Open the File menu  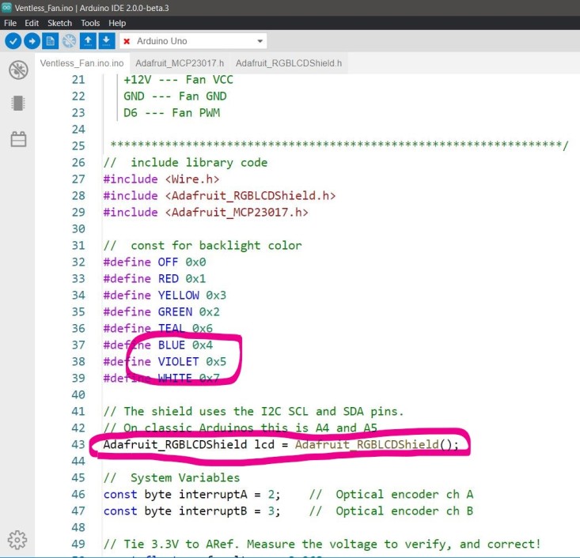(10, 23)
